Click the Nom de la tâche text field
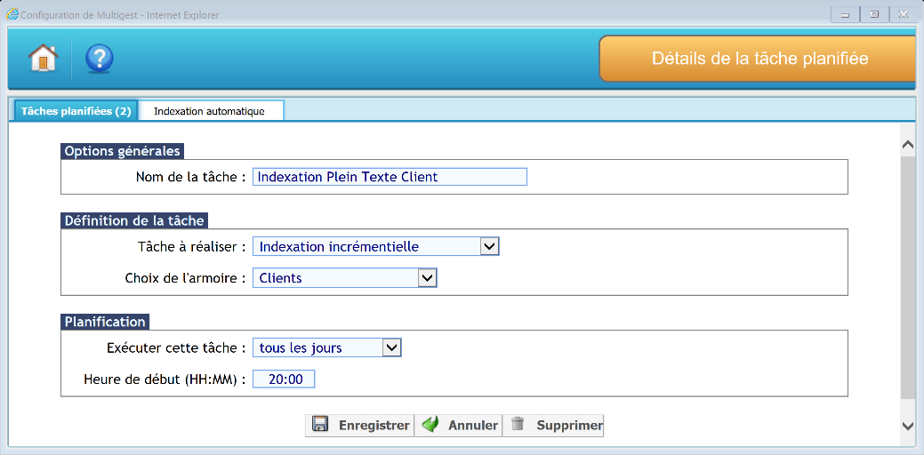 tap(390, 177)
